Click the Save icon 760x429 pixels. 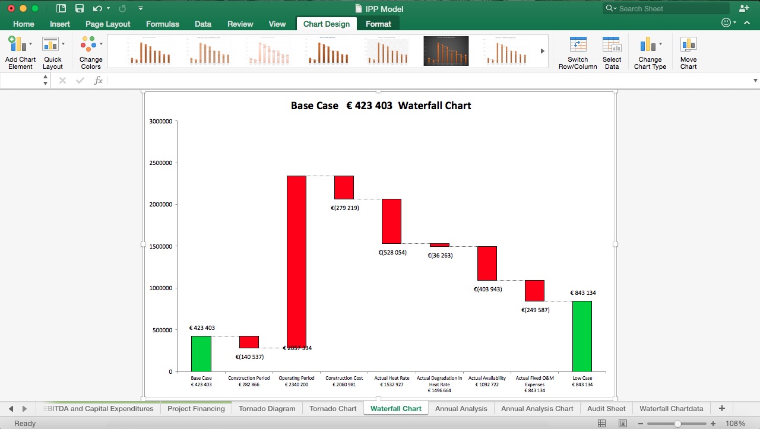click(80, 8)
